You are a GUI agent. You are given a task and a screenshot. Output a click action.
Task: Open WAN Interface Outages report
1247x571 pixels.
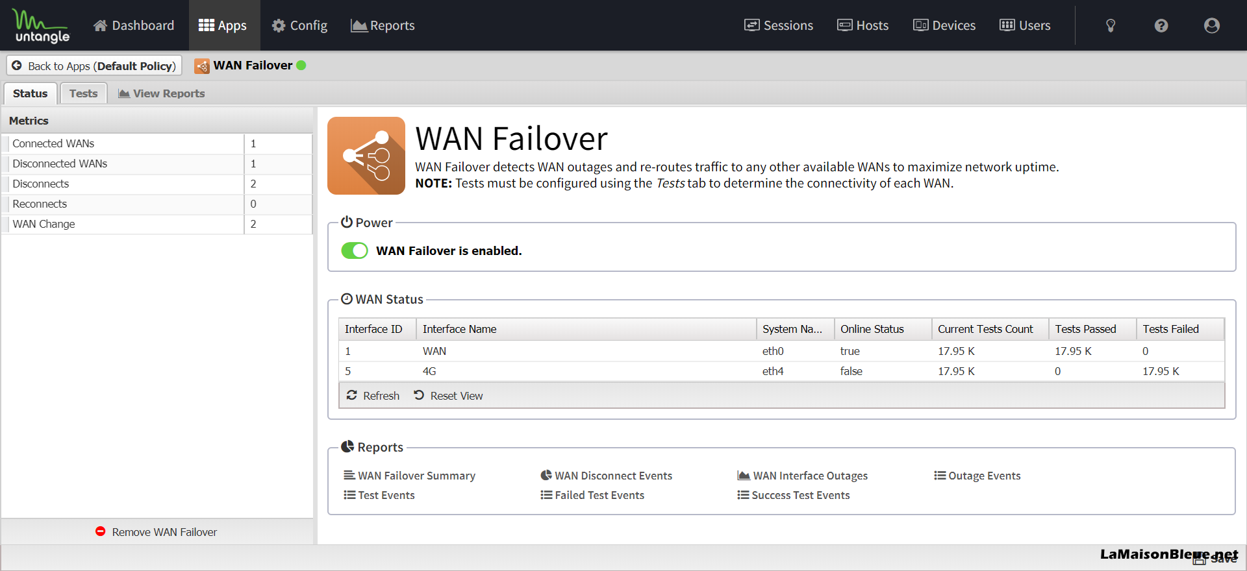(803, 476)
